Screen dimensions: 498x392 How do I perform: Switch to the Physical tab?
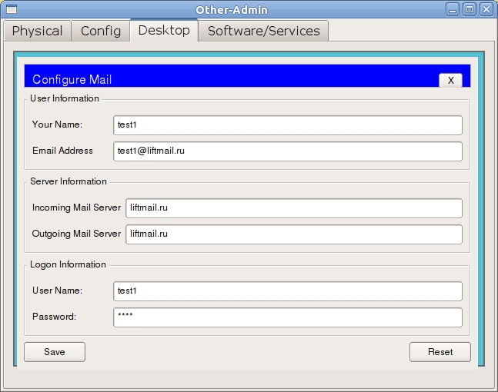tap(37, 31)
